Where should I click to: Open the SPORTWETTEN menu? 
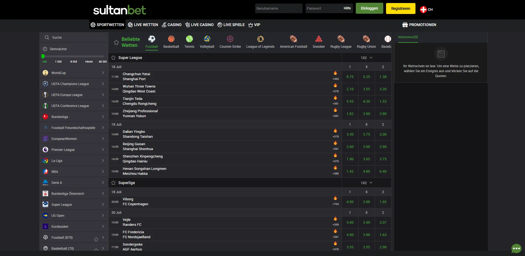click(107, 25)
